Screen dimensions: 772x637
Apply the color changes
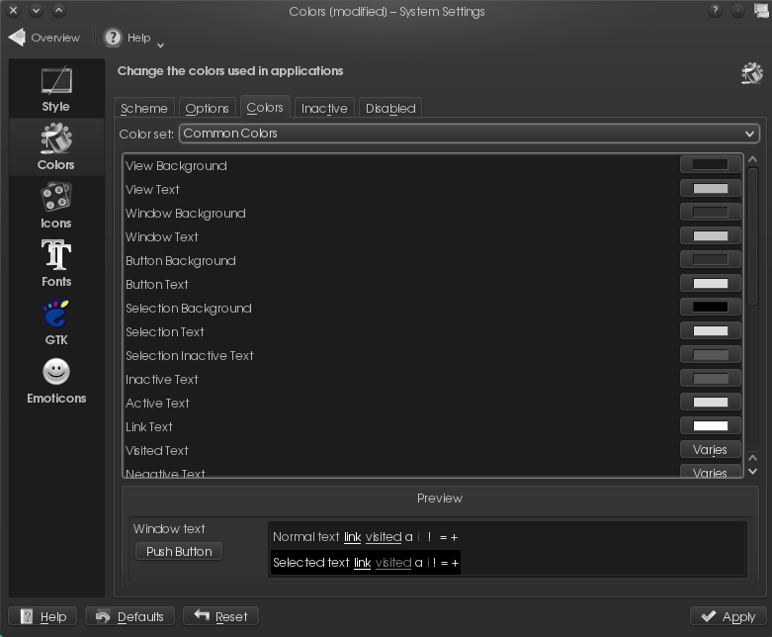pyautogui.click(x=729, y=616)
